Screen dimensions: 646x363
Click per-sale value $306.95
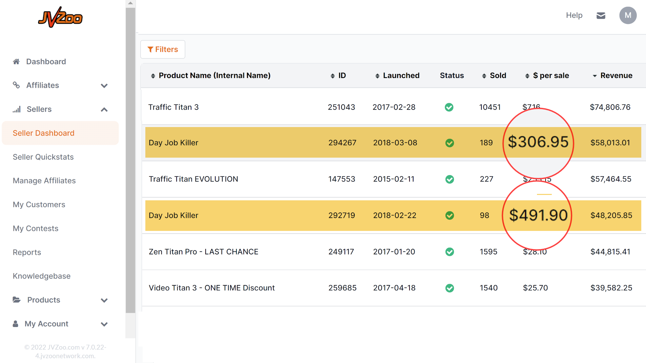tap(538, 142)
